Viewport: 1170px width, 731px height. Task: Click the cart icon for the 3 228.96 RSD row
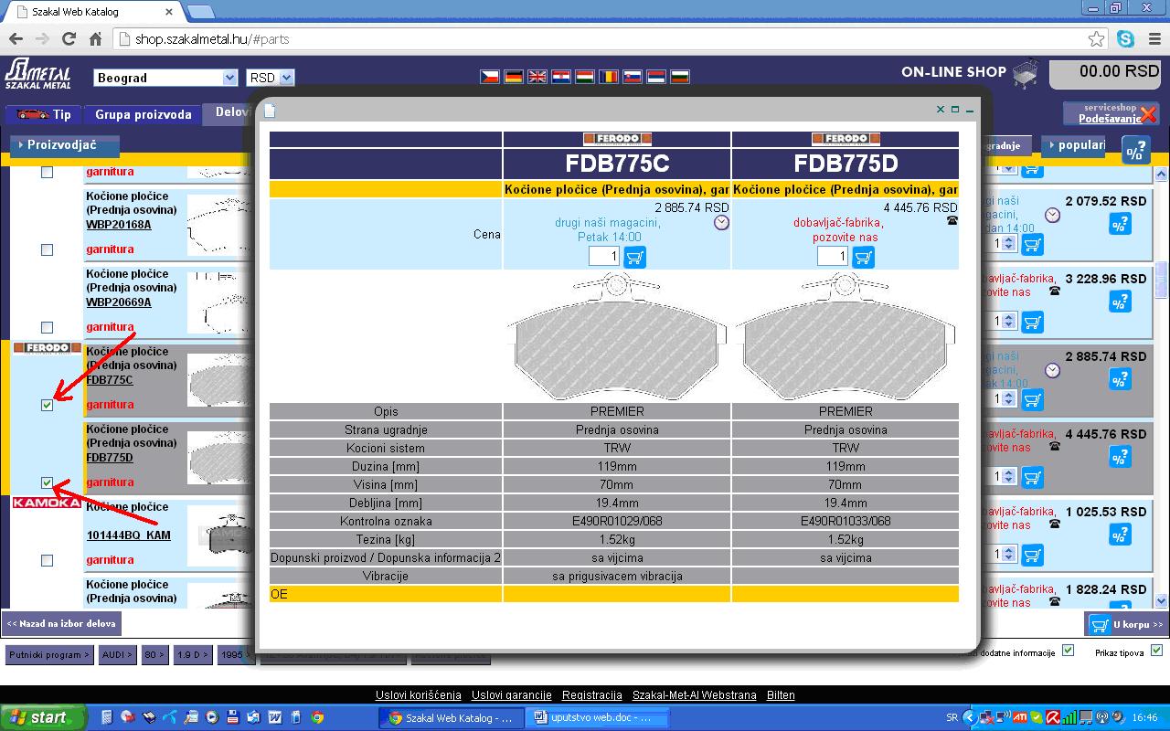tap(1032, 322)
